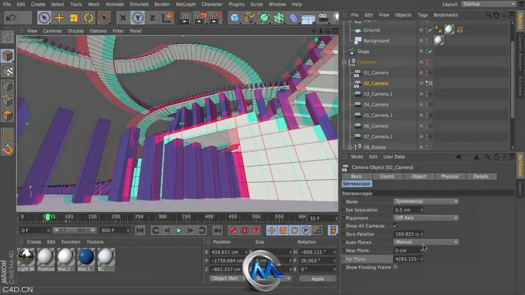
Task: Click the Floor environment icon
Action: tap(308, 18)
